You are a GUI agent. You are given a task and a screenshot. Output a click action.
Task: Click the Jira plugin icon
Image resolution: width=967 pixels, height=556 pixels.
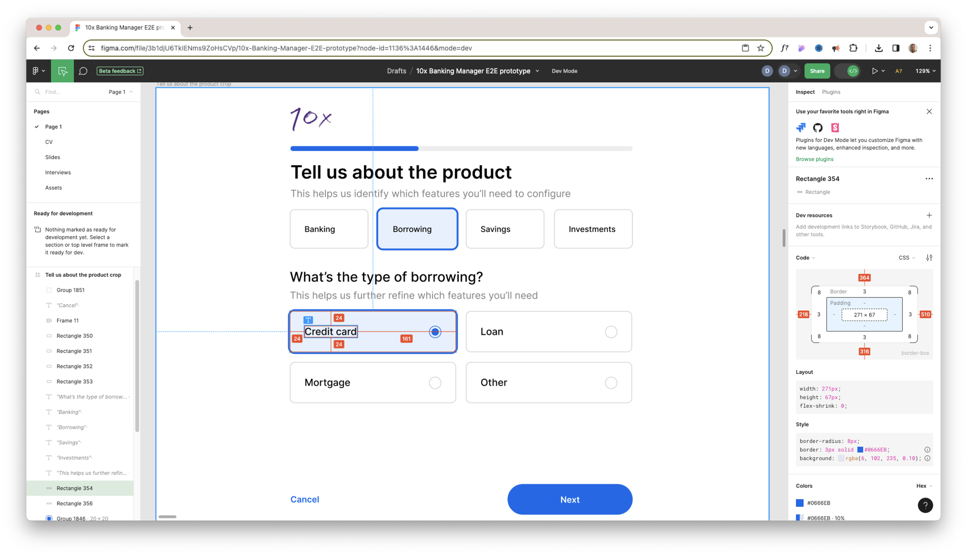click(801, 128)
